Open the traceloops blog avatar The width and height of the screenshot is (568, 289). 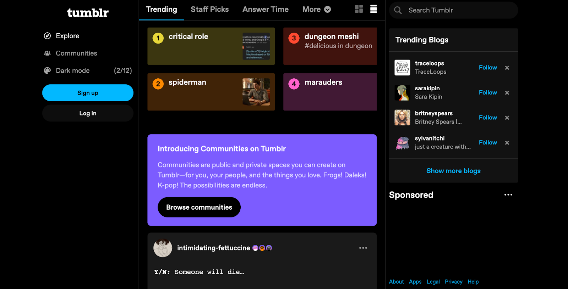pyautogui.click(x=402, y=68)
